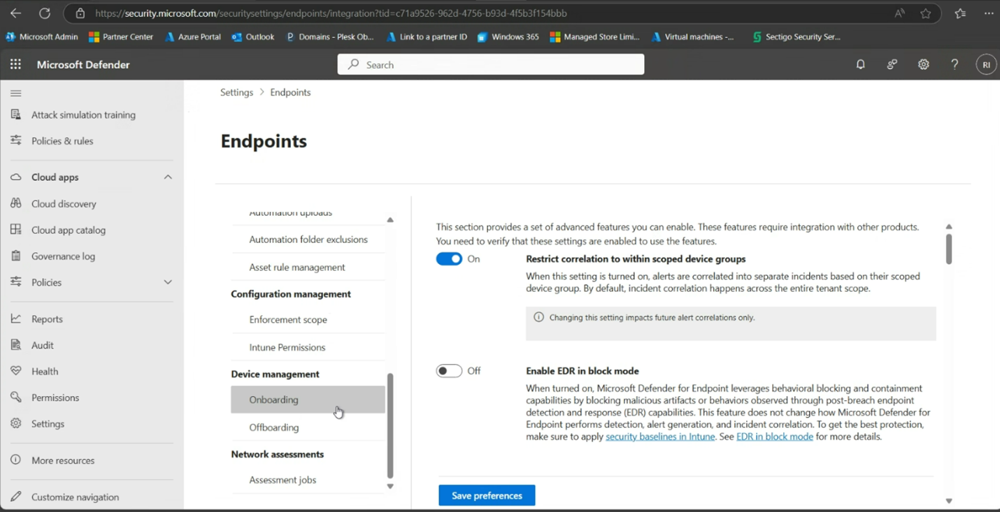
Task: Collapse the navigation with the hamburger icon
Action: (15, 92)
